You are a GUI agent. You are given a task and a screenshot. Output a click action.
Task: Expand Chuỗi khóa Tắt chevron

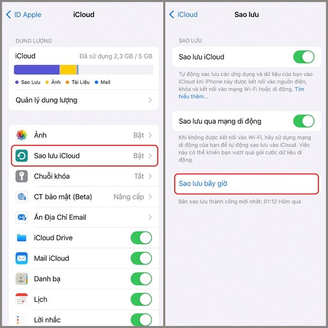150,176
